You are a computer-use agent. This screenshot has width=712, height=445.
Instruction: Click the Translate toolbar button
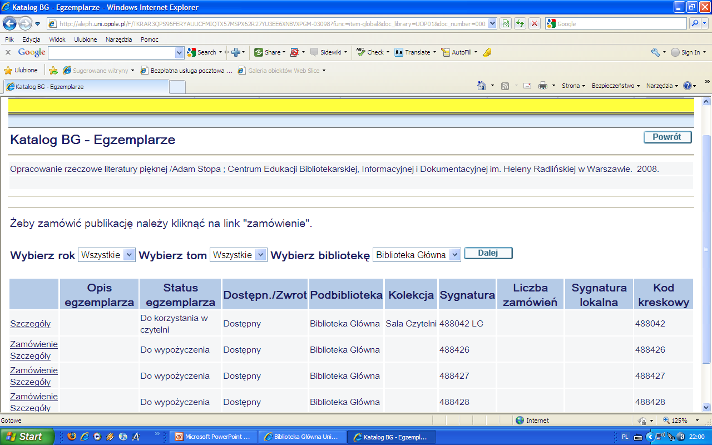[413, 52]
